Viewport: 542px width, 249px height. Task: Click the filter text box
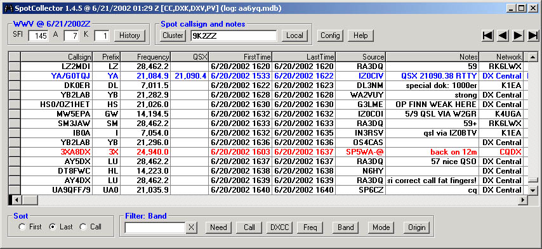pyautogui.click(x=155, y=227)
